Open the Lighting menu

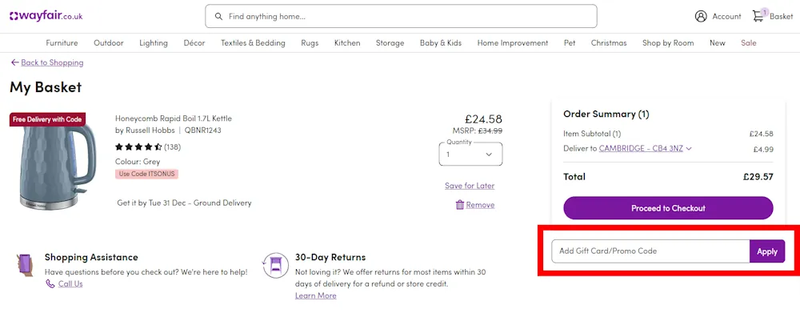tap(154, 43)
